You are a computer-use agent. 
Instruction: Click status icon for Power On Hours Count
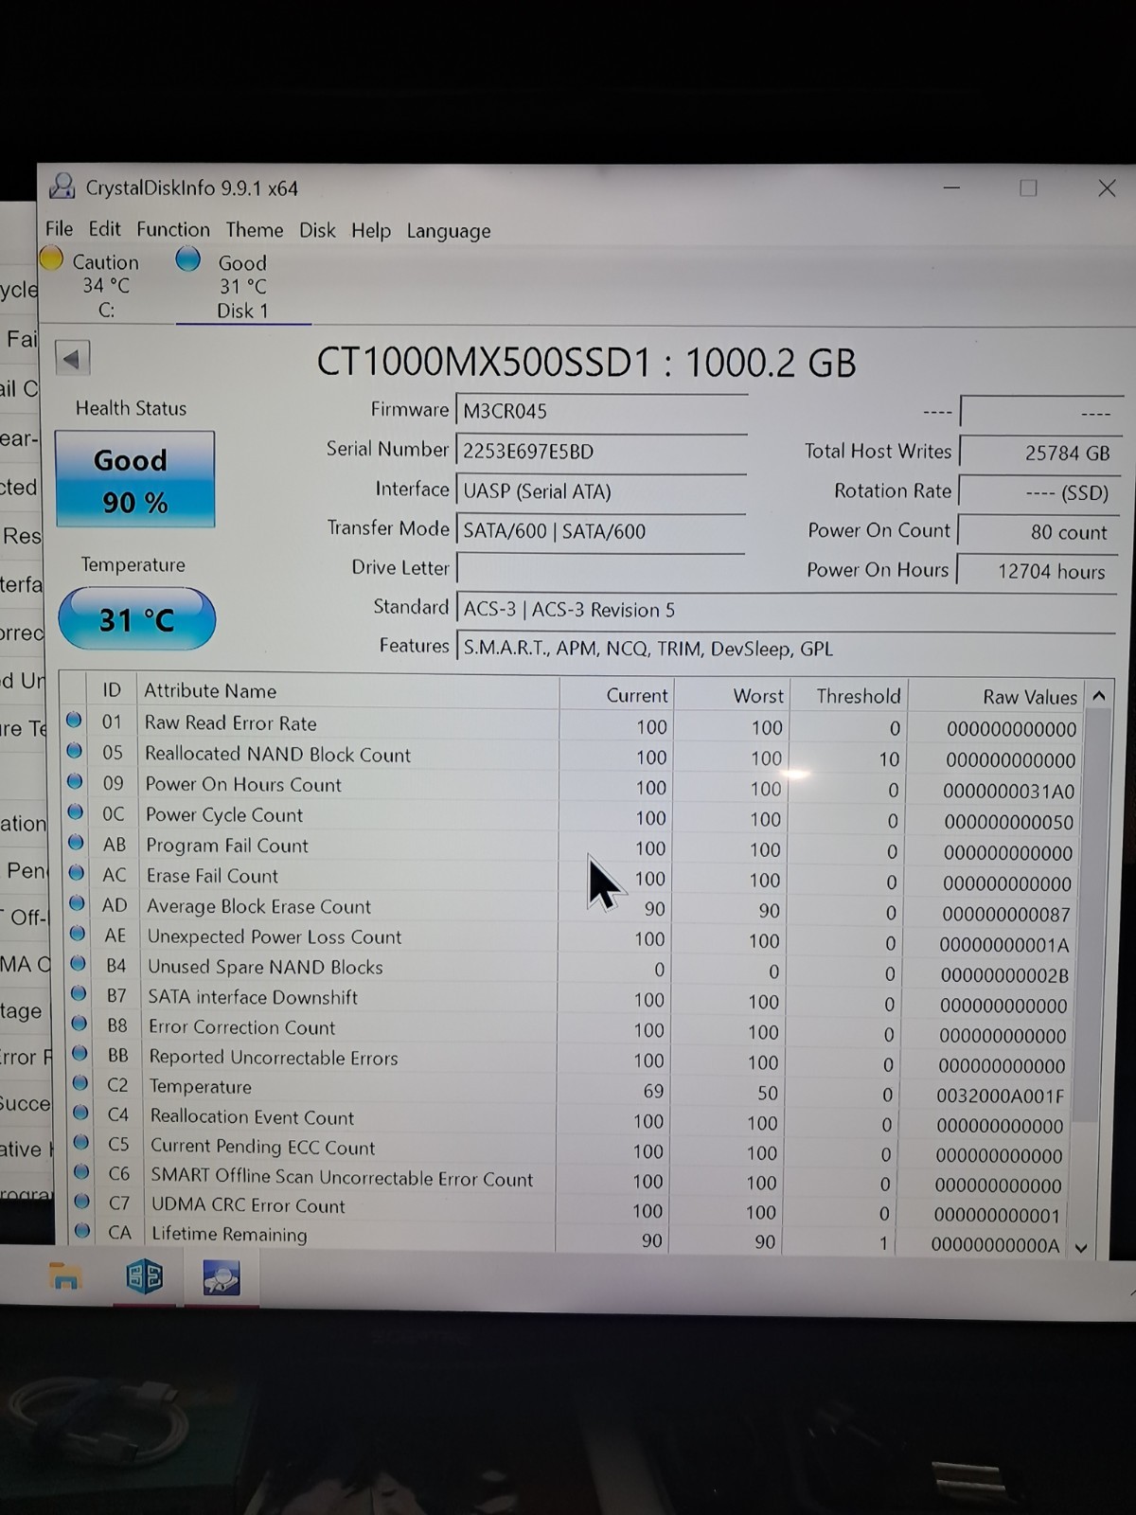75,781
